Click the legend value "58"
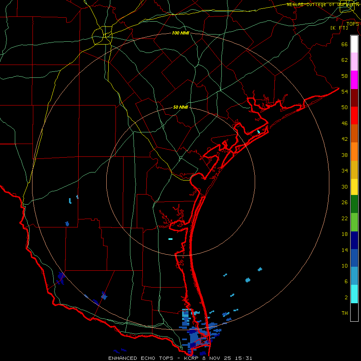Viewport: 361px width, 361px height. [x=345, y=76]
